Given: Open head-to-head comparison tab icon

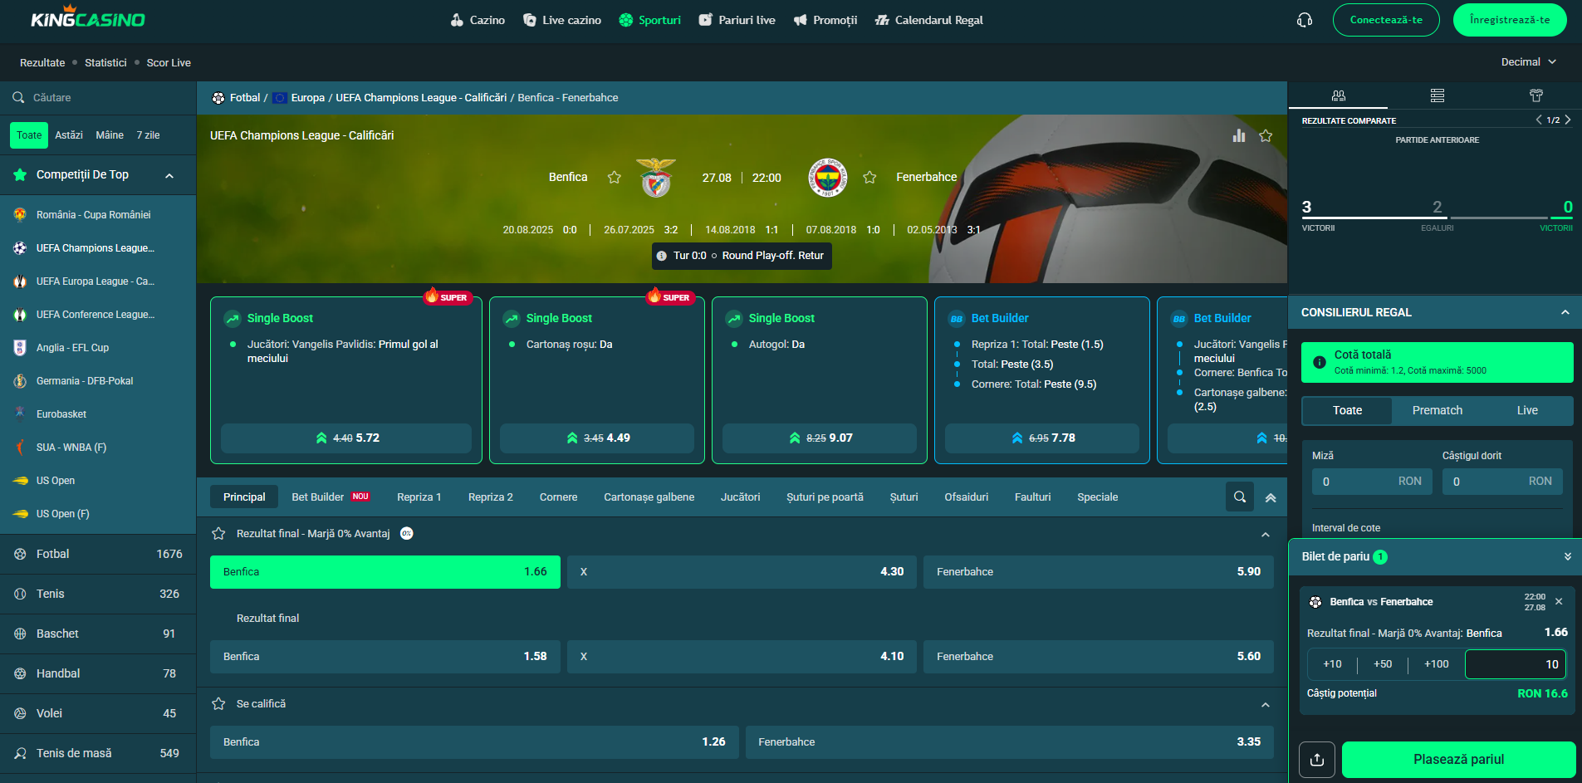Looking at the screenshot, I should (1338, 95).
